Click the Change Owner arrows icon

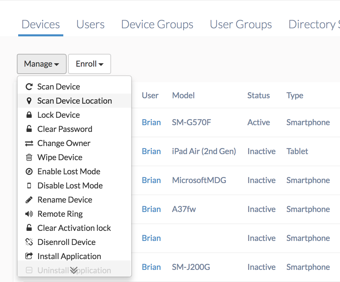click(x=29, y=143)
